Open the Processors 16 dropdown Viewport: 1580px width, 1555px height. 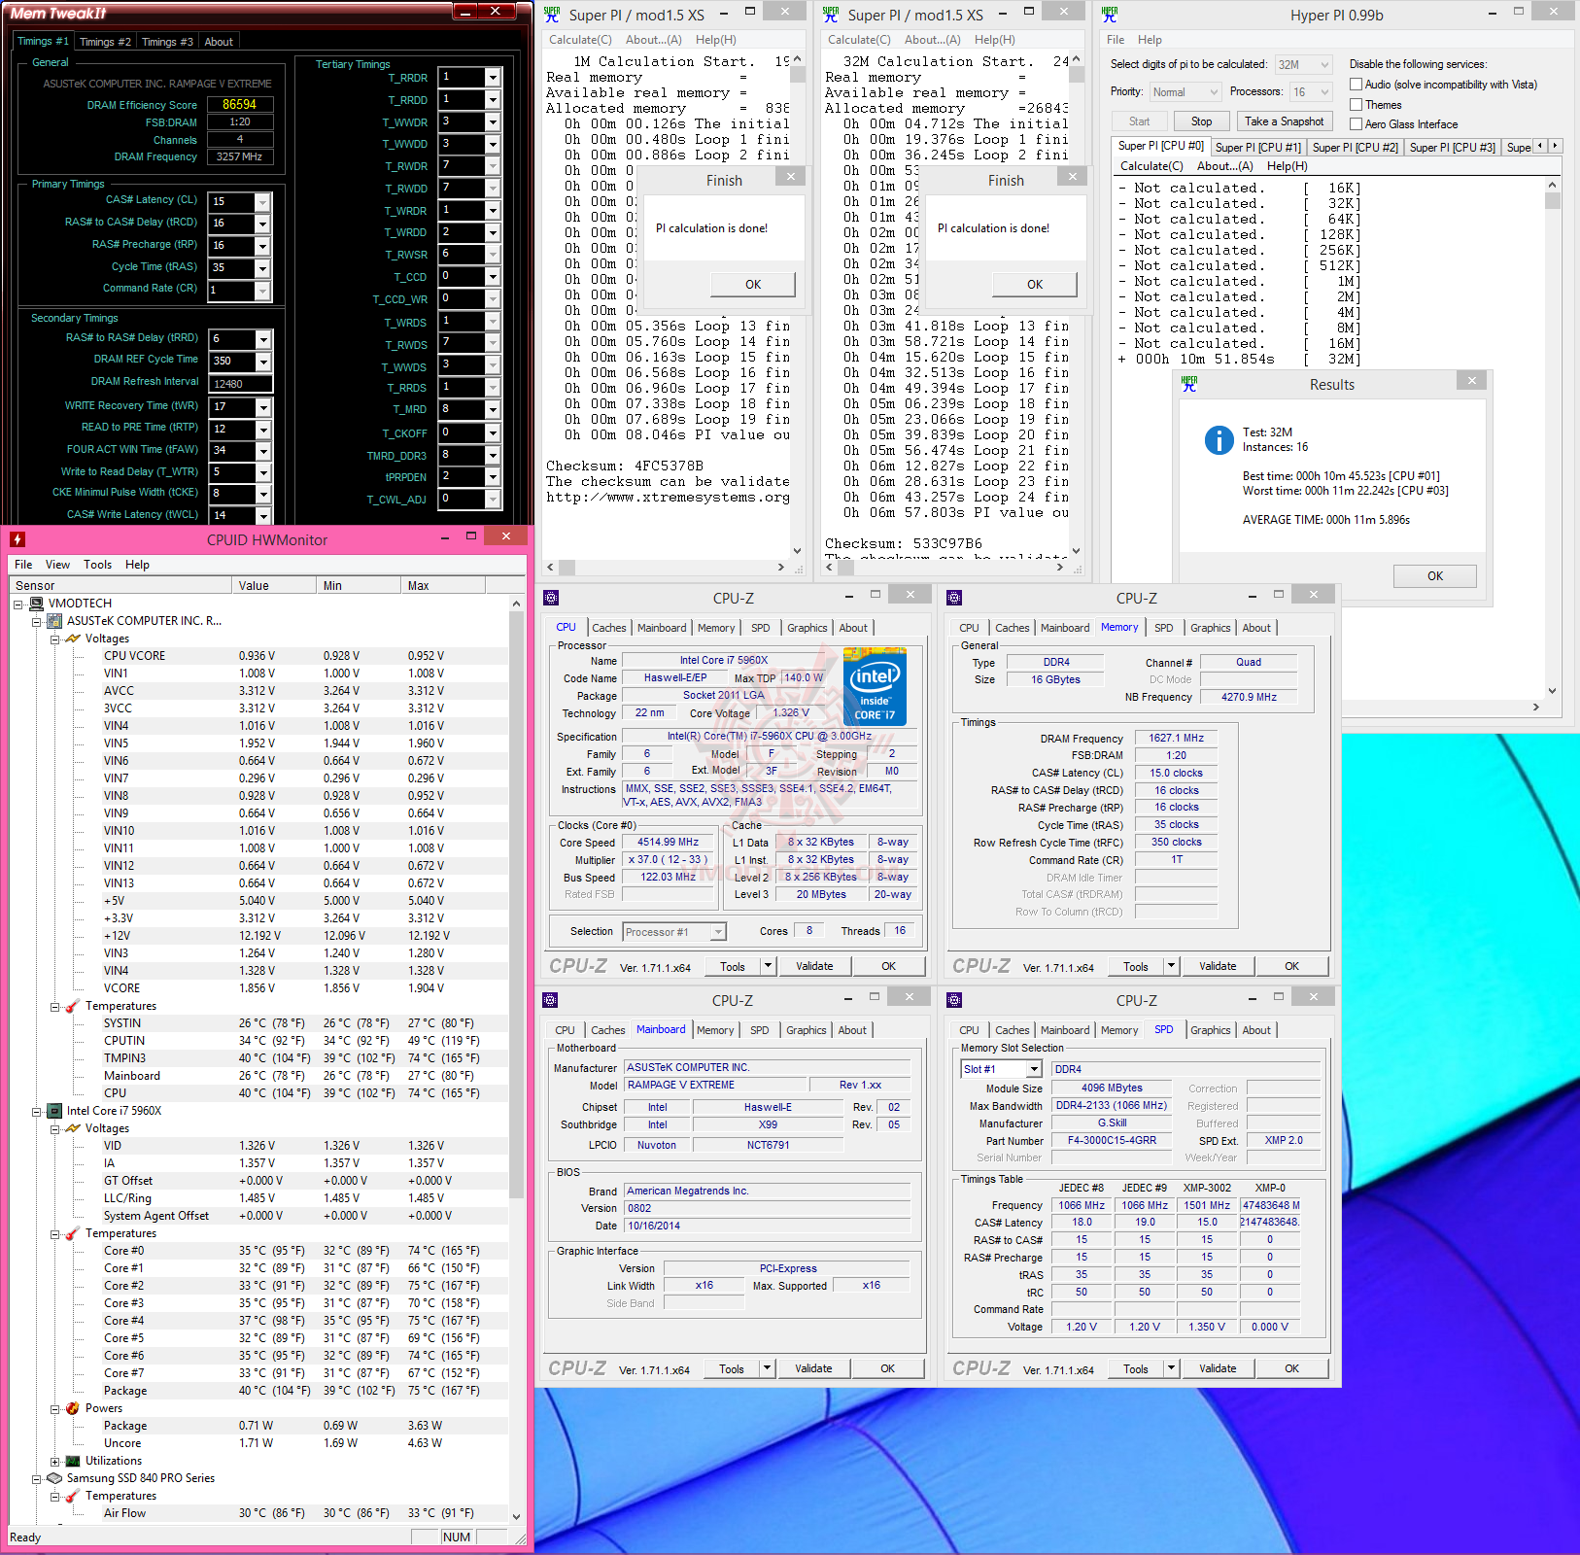(x=1310, y=91)
